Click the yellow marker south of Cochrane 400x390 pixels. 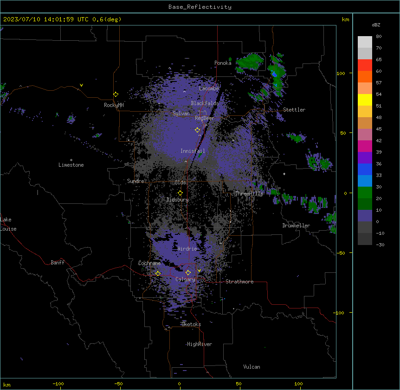coord(158,273)
